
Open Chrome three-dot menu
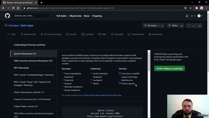coord(206,8)
